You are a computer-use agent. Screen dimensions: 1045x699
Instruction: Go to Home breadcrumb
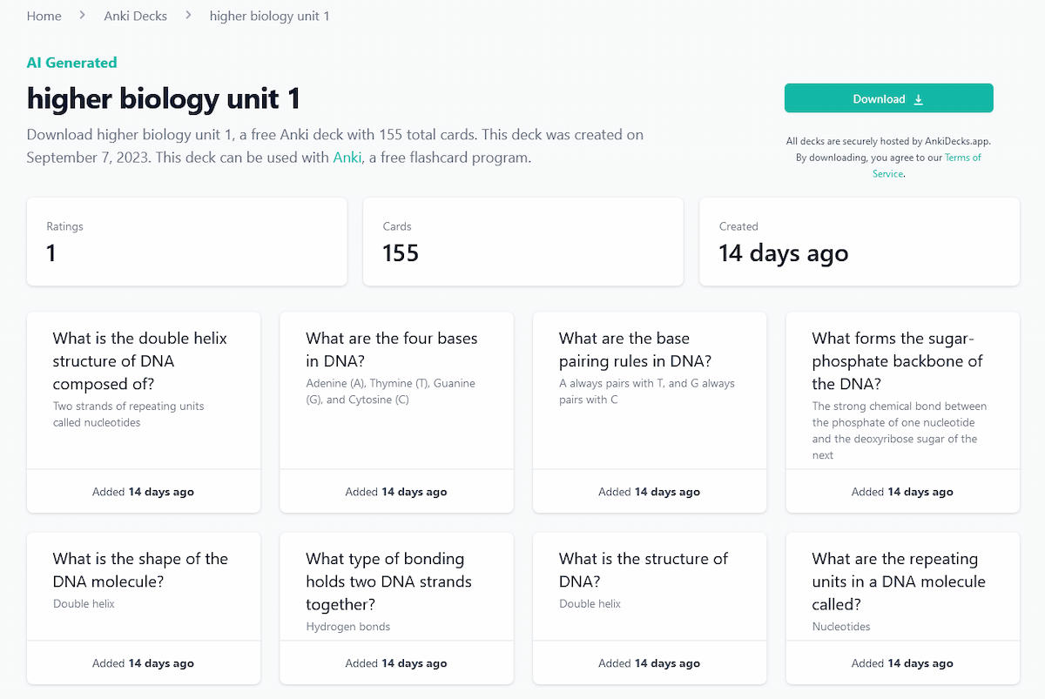click(x=44, y=16)
